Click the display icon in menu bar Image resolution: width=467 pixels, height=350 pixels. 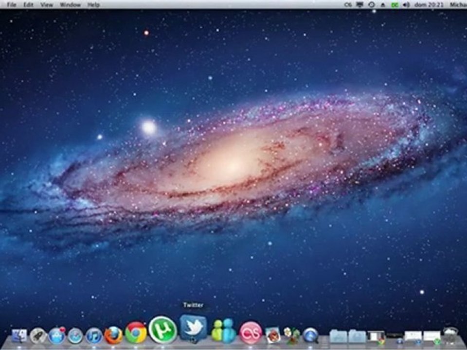click(360, 4)
